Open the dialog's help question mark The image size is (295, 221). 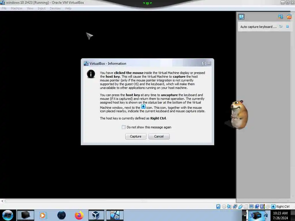tap(204, 63)
